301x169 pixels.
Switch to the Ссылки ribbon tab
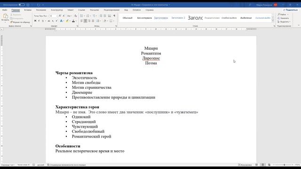(81, 10)
